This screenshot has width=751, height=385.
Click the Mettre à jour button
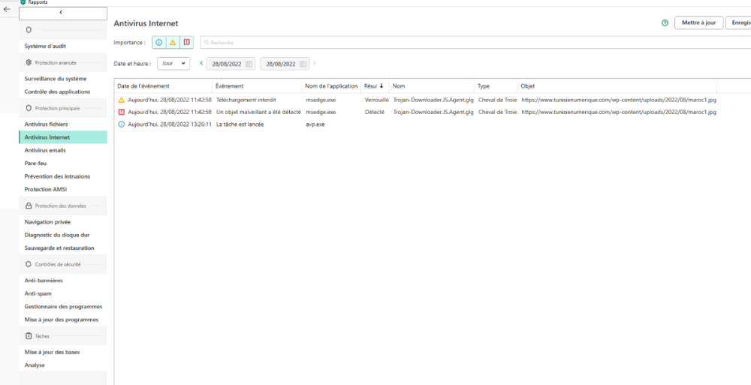click(x=698, y=23)
